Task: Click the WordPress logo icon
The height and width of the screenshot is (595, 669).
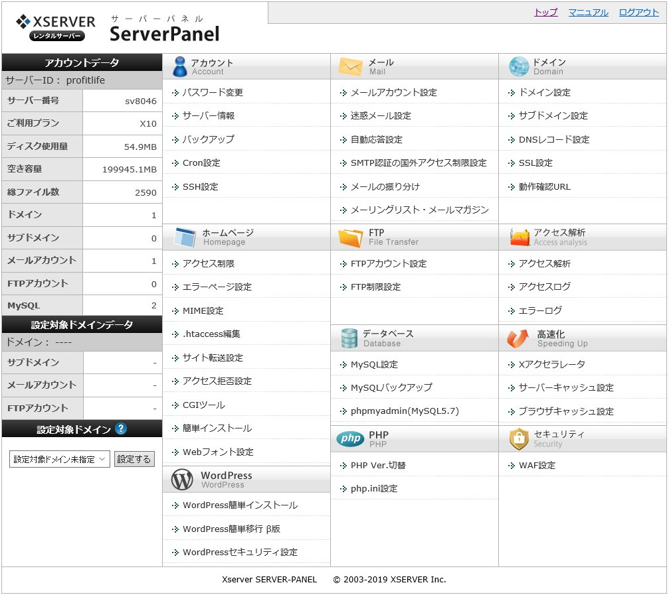Action: 182,480
